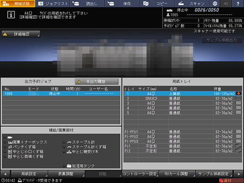Click the toner cartridge status indicator
The image size is (244, 183).
pos(5,137)
